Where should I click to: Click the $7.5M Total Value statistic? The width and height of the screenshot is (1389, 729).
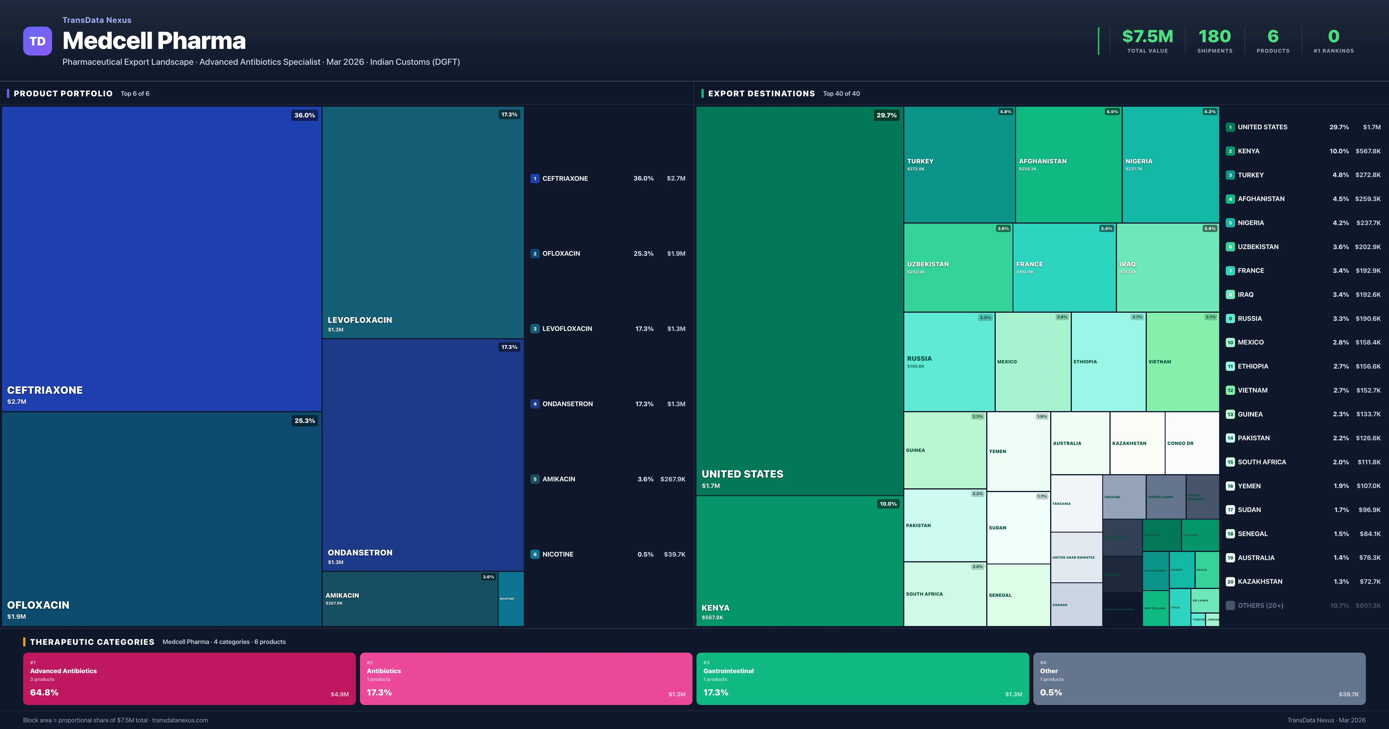coord(1146,37)
